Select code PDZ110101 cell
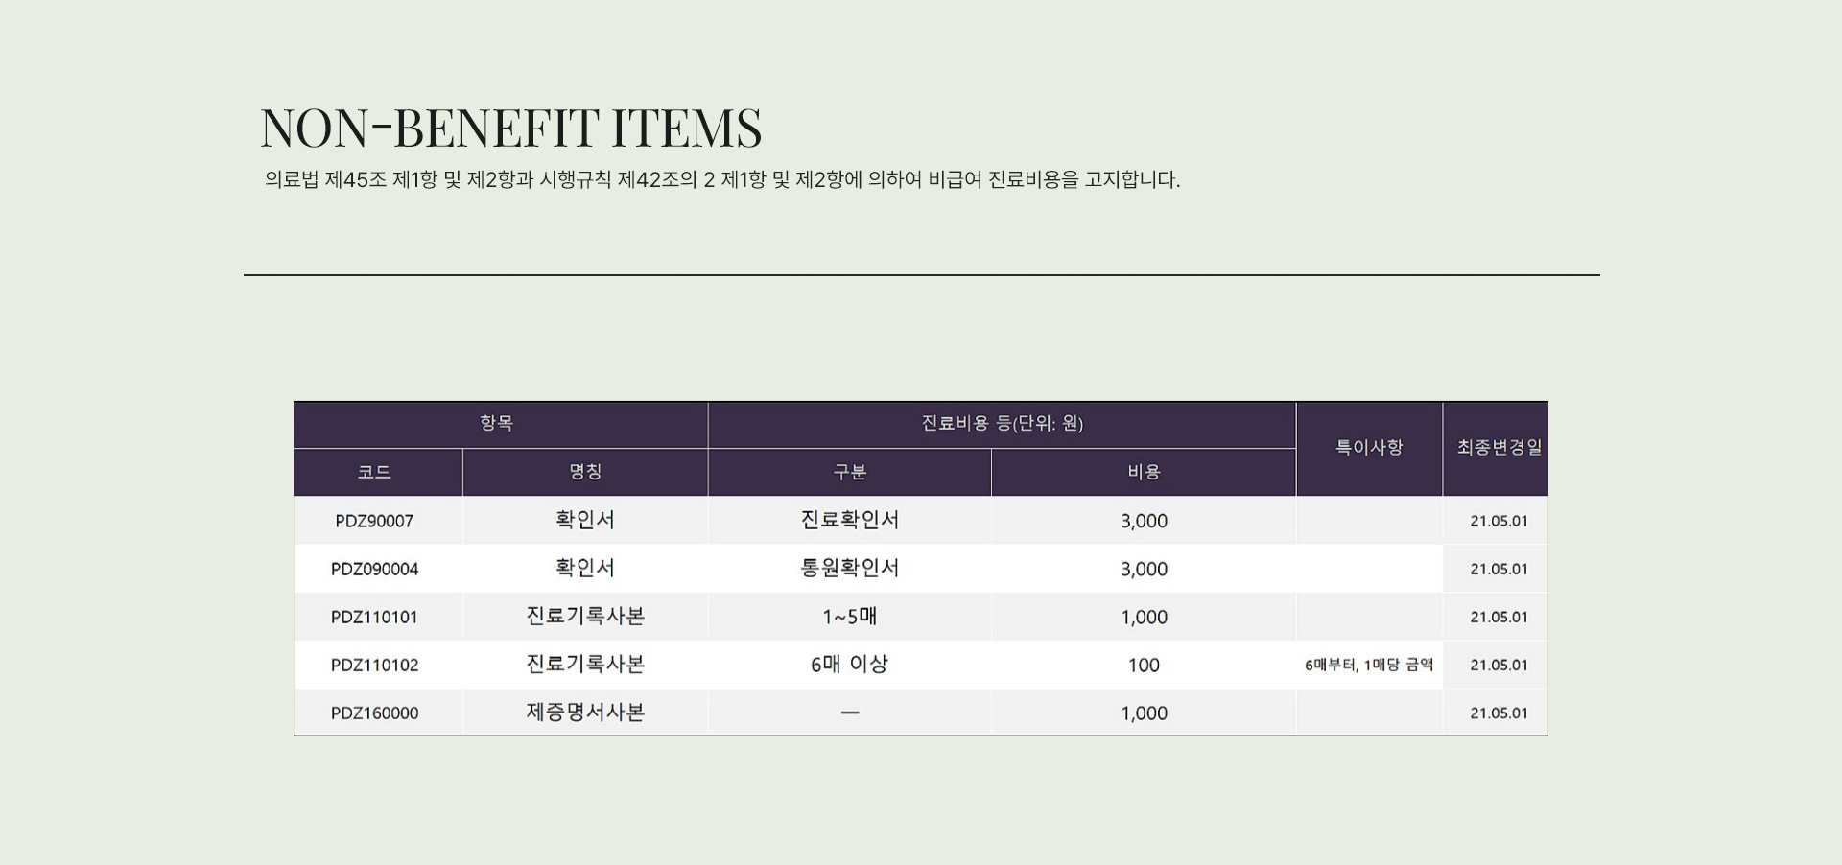The height and width of the screenshot is (865, 1842). pyautogui.click(x=374, y=618)
